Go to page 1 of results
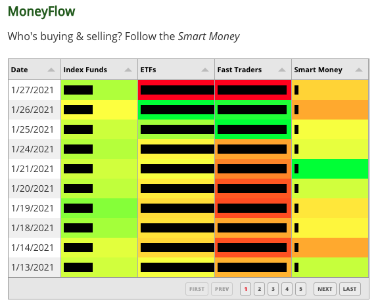Screen dimensions: 378x308 [x=245, y=289]
